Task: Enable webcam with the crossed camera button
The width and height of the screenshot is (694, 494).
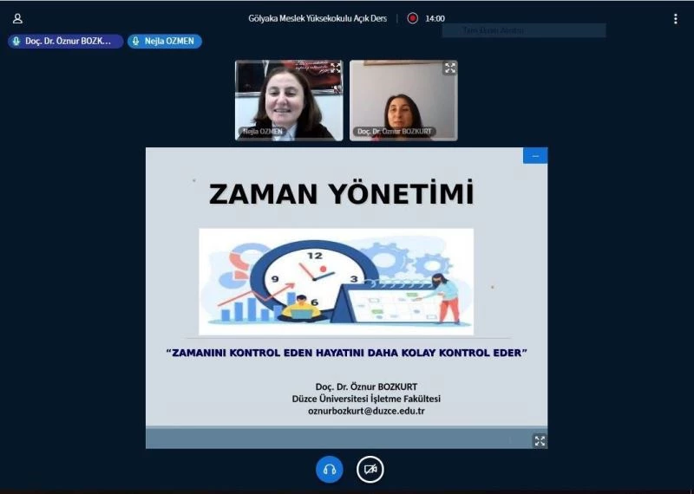Action: tap(370, 469)
